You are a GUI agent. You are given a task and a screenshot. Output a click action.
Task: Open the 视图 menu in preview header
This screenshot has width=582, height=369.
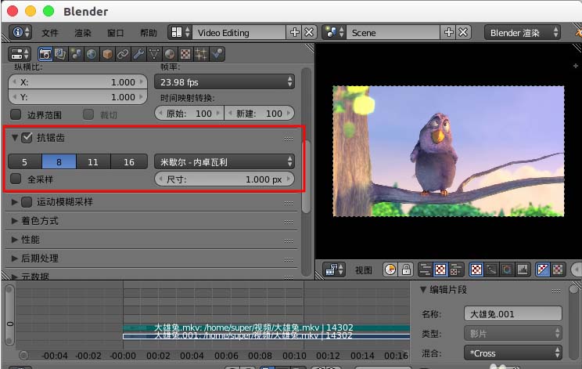364,270
